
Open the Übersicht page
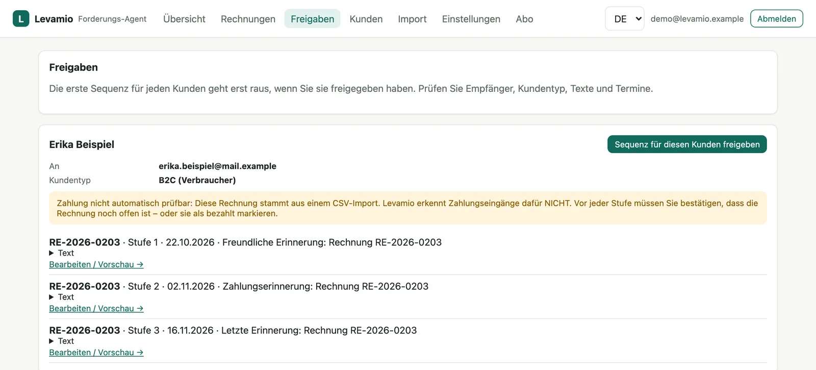pyautogui.click(x=184, y=19)
